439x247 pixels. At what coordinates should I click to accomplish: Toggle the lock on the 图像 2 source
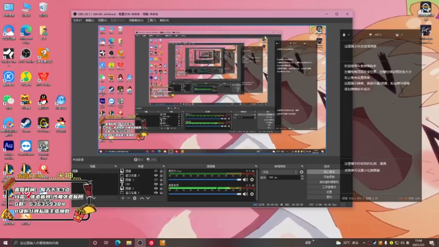pyautogui.click(x=161, y=189)
